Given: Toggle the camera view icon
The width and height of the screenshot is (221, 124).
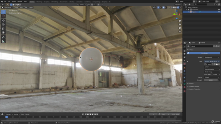Looking at the screenshot, I should tap(180, 28).
